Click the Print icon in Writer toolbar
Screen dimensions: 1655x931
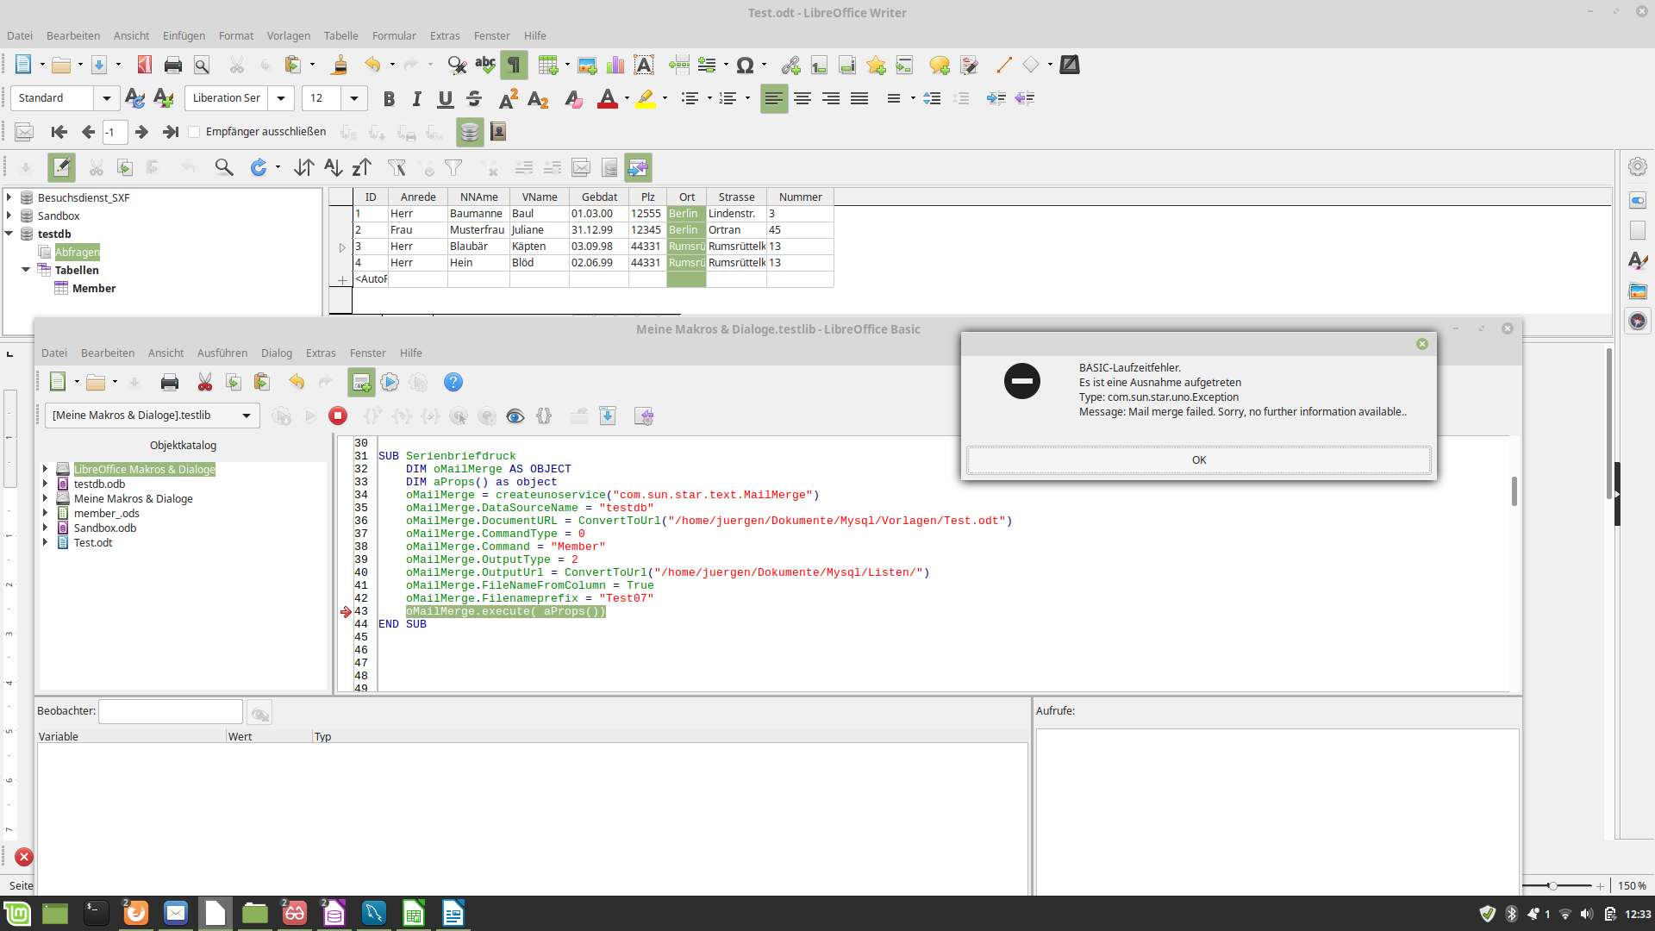(173, 65)
